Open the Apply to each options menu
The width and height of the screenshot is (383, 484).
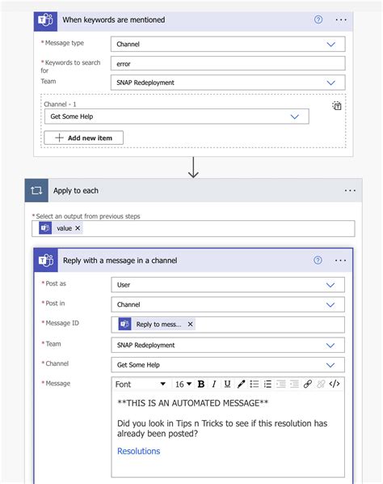(x=350, y=190)
